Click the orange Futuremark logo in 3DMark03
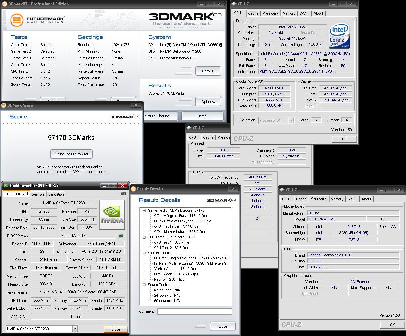The height and width of the screenshot is (336, 406). [17, 20]
